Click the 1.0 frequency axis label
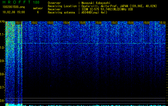This screenshot has height=106, width=168. point(2,48)
